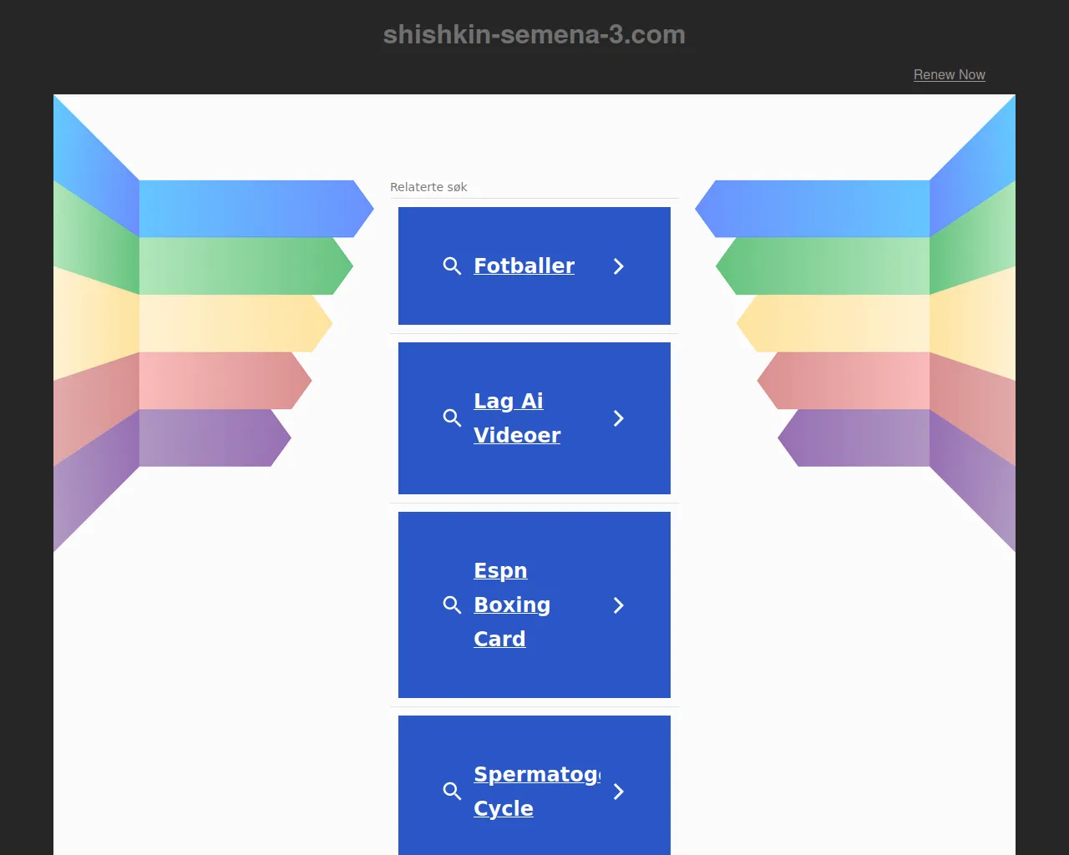Screen dimensions: 1069x855
Task: Click the blue ribbon arrow on the left
Action: (x=251, y=209)
